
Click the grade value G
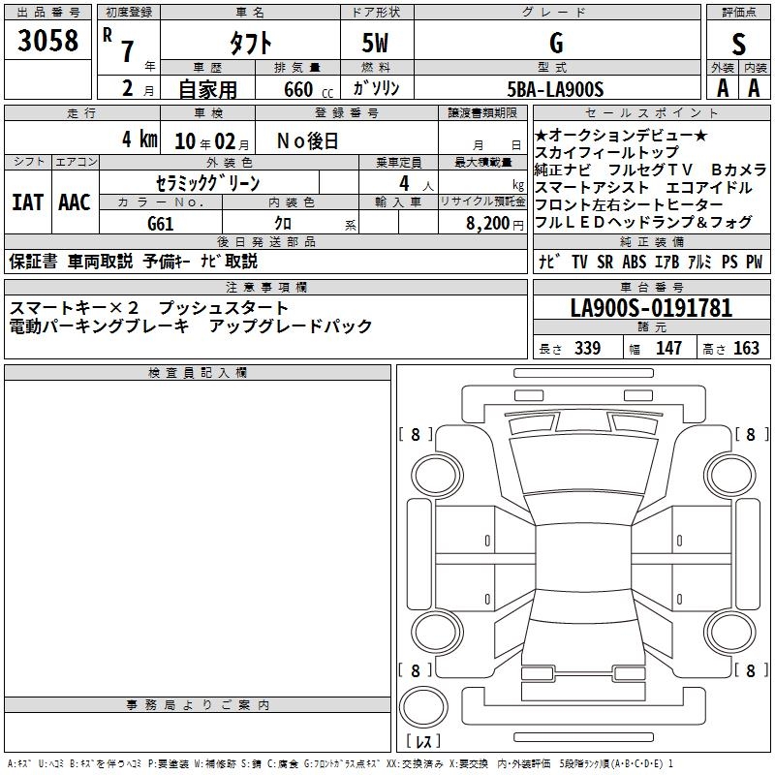[556, 43]
